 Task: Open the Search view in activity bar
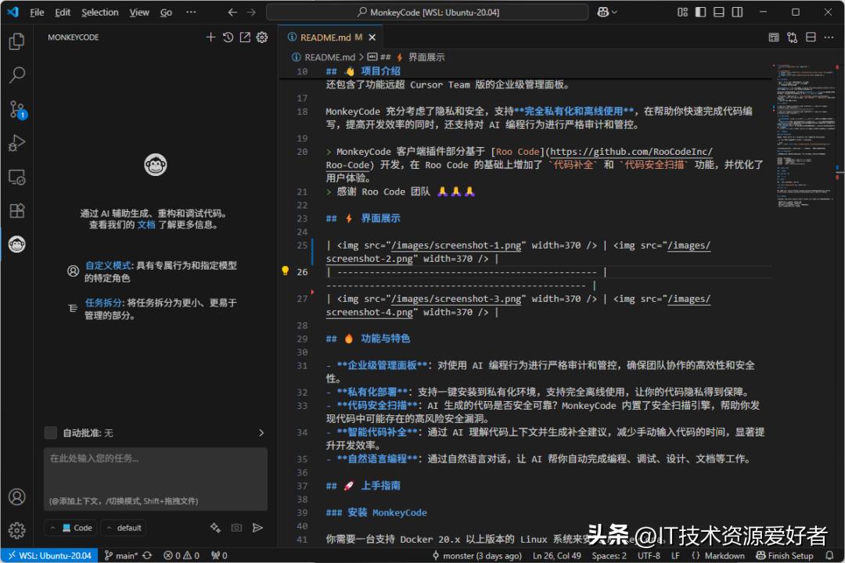(17, 75)
